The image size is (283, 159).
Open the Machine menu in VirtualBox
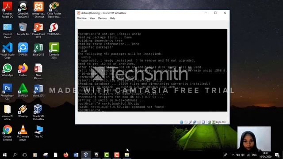[81, 18]
